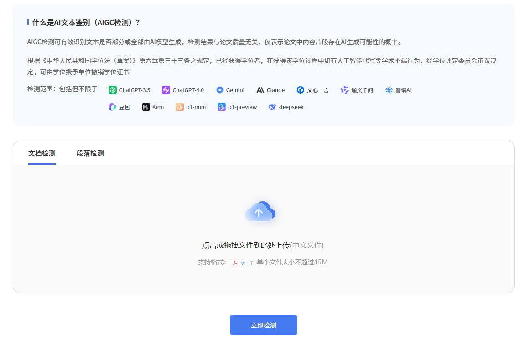Click the o1-preview logo icon
This screenshot has width=525, height=352.
[222, 107]
